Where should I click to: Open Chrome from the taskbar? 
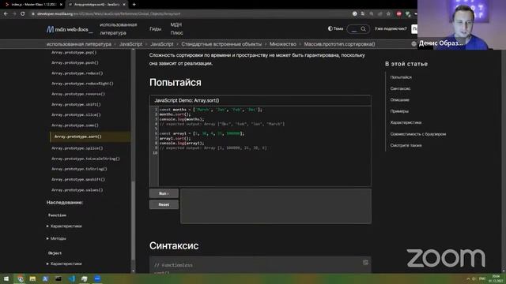click(20, 278)
